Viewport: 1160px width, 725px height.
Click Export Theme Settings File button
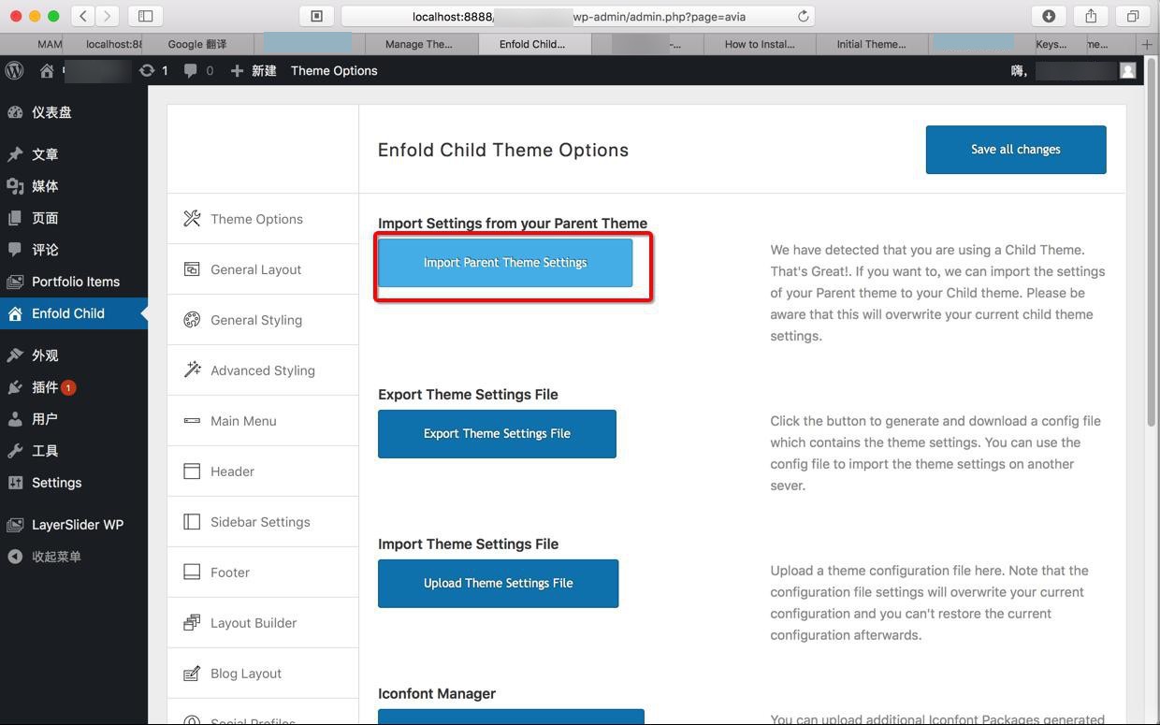point(497,434)
